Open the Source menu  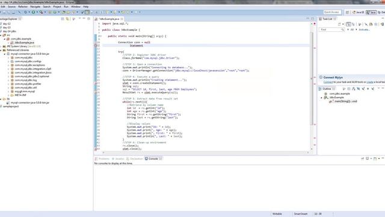11,7
